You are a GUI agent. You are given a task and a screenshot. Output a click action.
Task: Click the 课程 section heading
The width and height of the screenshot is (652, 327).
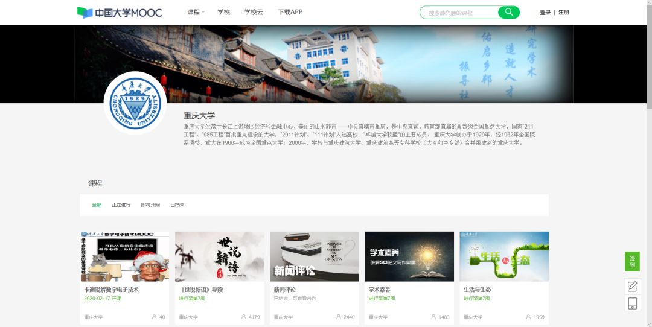pos(95,183)
